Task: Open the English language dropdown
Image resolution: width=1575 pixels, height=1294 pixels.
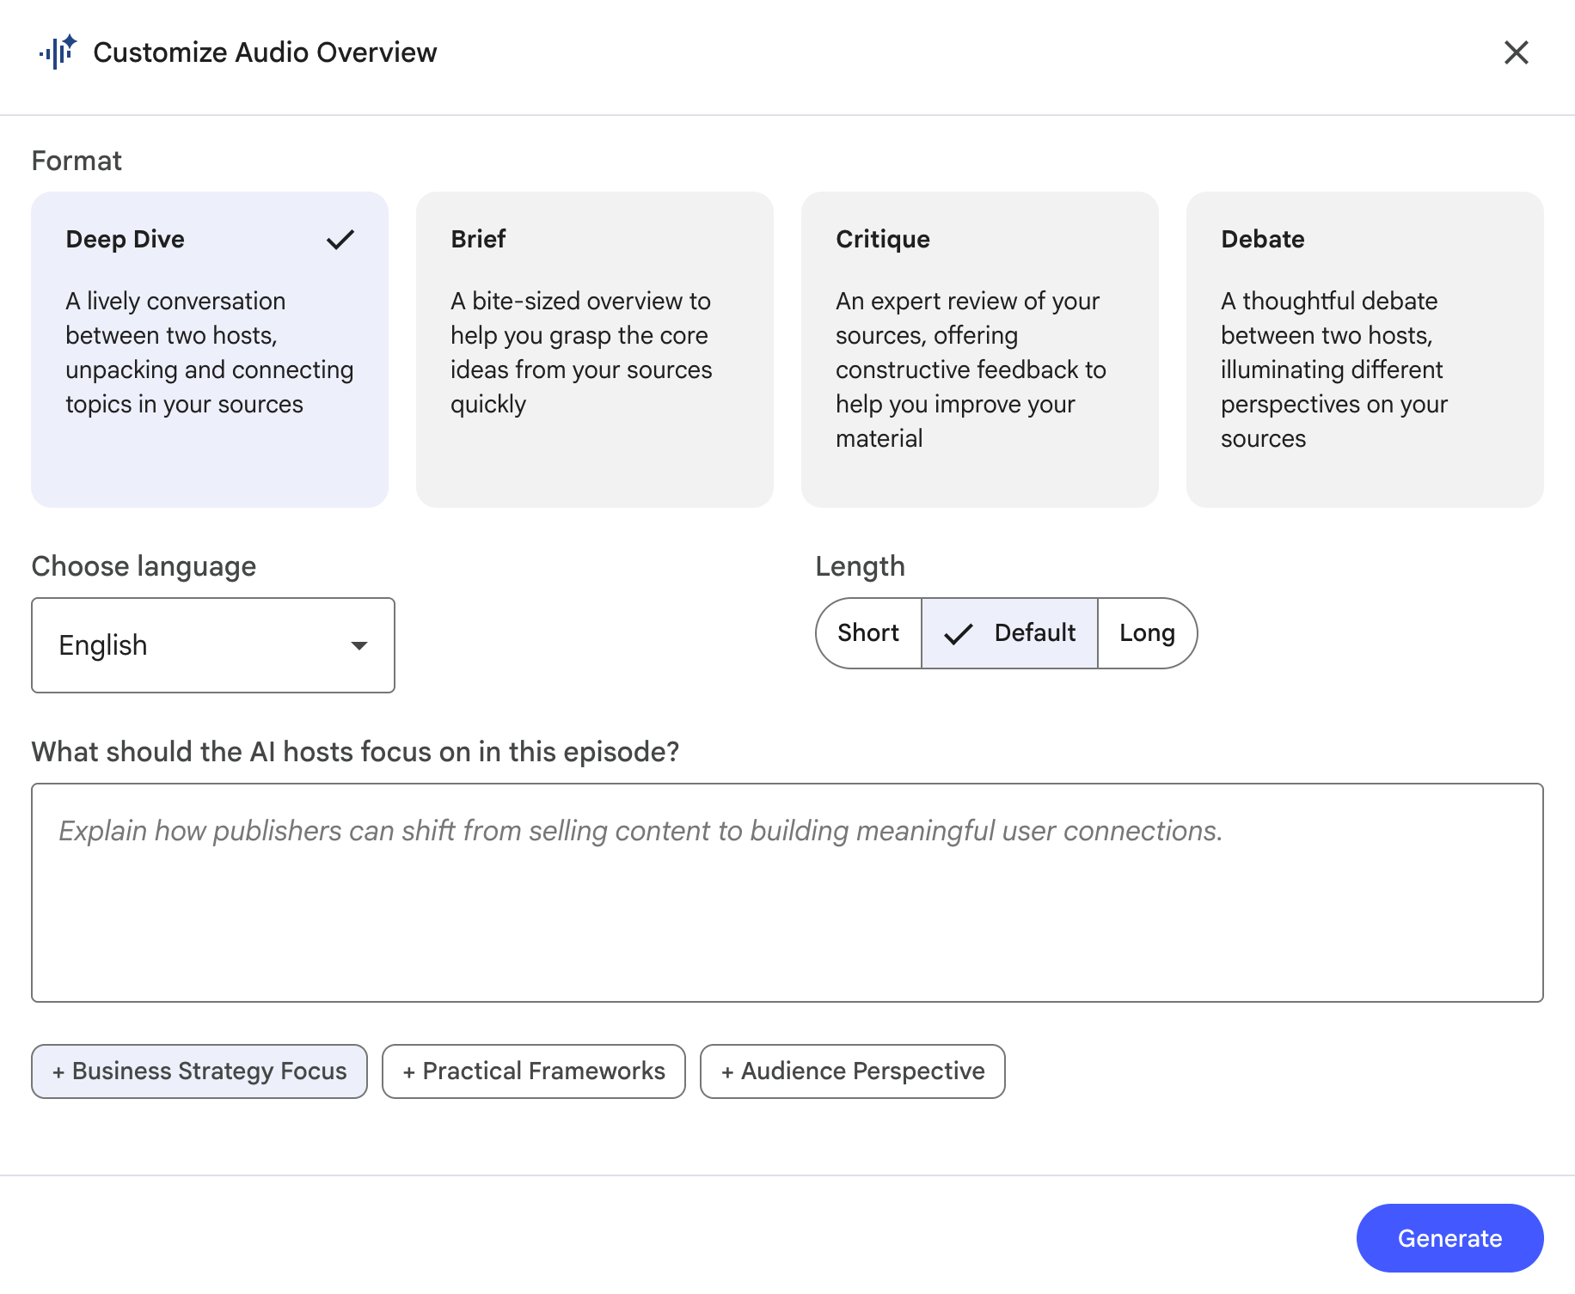Action: tap(212, 645)
